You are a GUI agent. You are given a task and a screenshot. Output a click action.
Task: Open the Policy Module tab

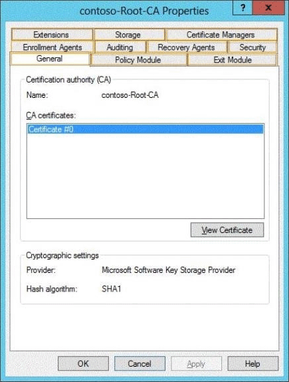point(138,60)
